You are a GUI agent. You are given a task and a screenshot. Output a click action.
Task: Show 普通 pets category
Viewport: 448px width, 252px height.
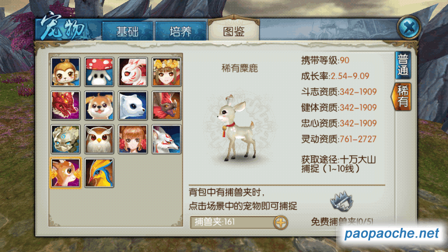coord(403,65)
